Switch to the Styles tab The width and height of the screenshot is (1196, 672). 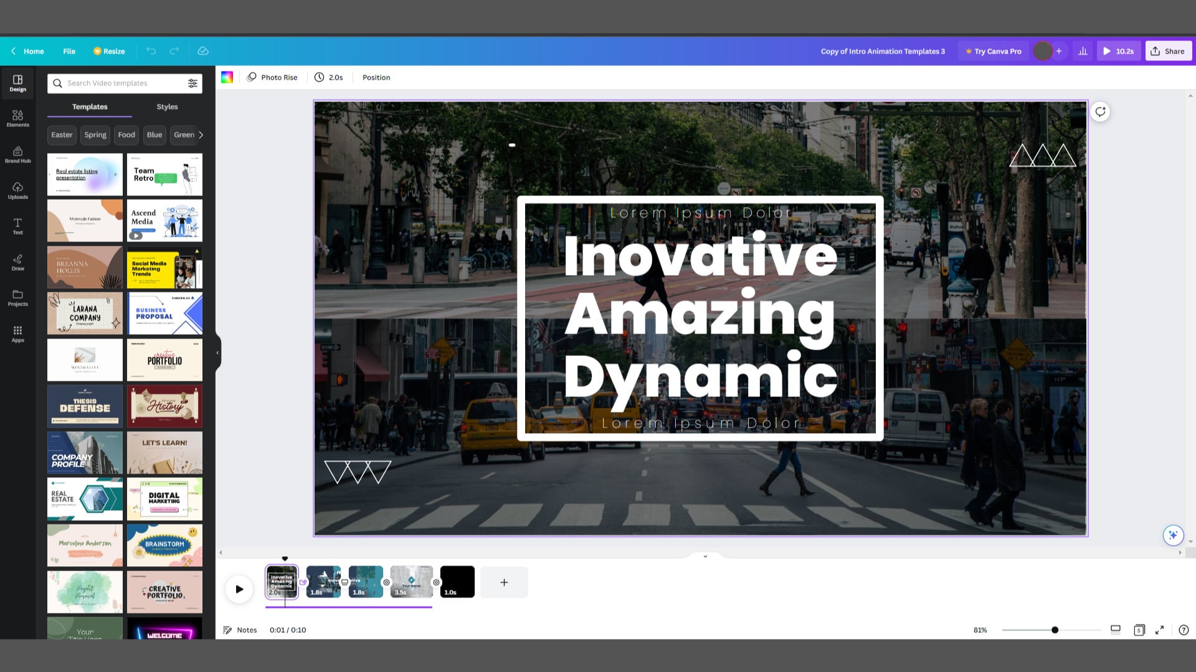167,106
